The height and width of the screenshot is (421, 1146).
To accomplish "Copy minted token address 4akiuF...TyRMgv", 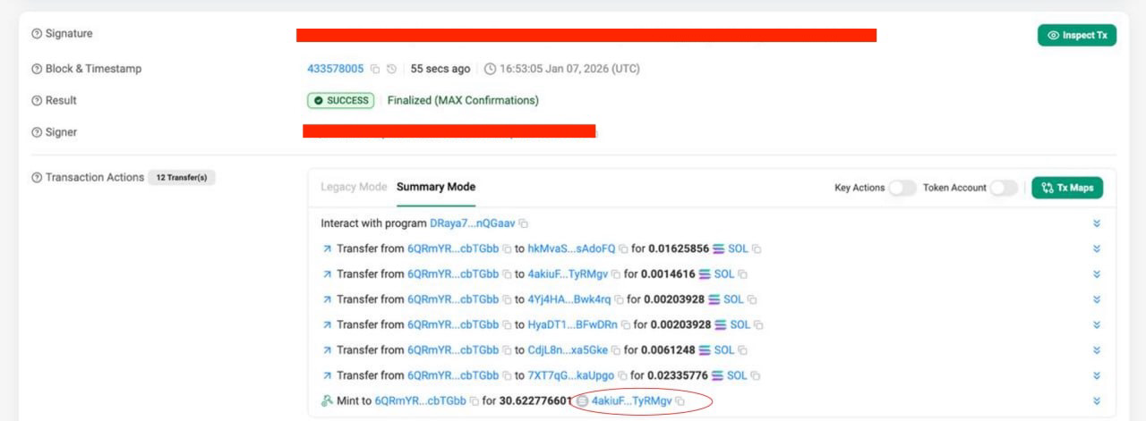I will [x=680, y=401].
